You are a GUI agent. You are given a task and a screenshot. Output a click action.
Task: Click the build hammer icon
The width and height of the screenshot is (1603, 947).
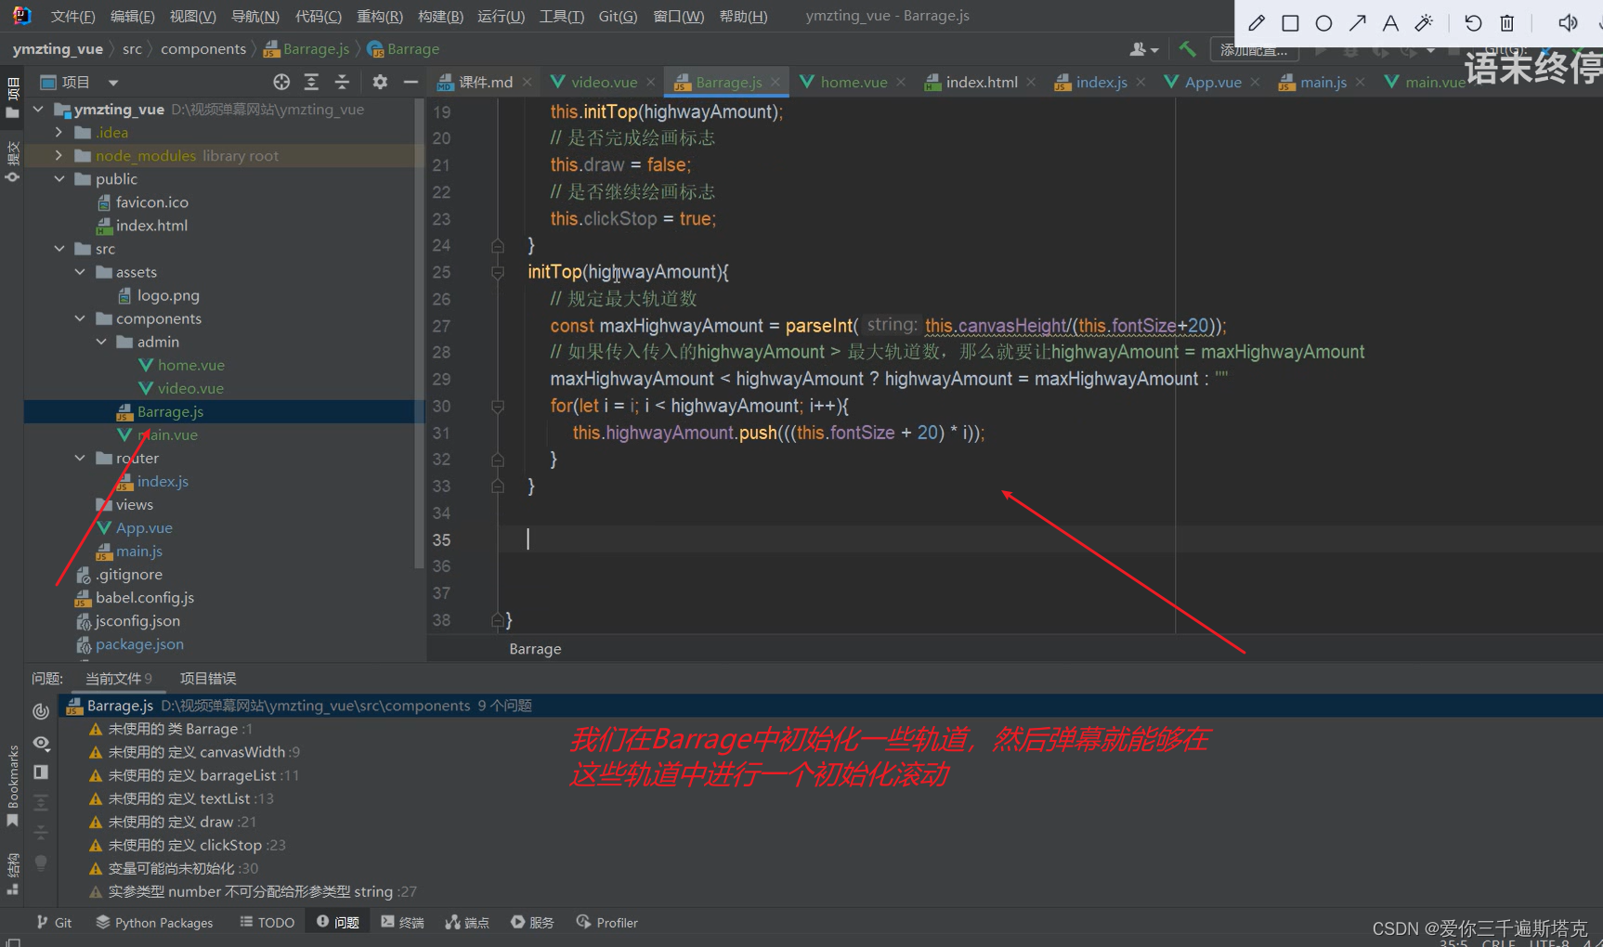pyautogui.click(x=1187, y=49)
